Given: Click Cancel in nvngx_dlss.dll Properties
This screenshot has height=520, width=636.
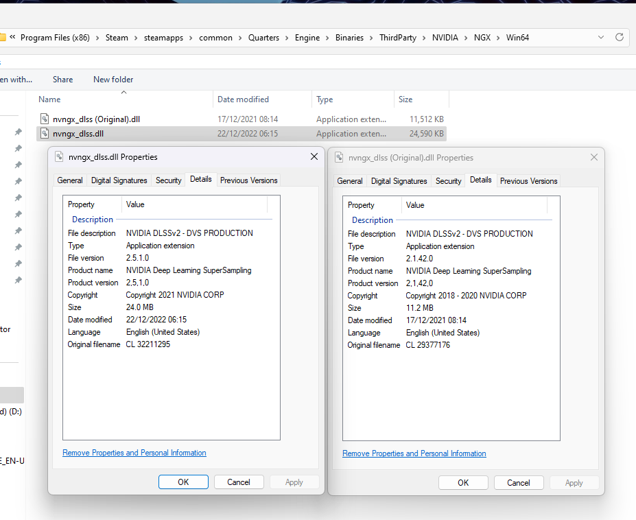Looking at the screenshot, I should 239,482.
